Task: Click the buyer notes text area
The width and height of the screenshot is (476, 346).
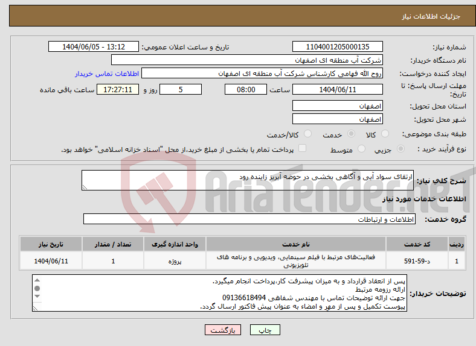Action: pyautogui.click(x=219, y=293)
